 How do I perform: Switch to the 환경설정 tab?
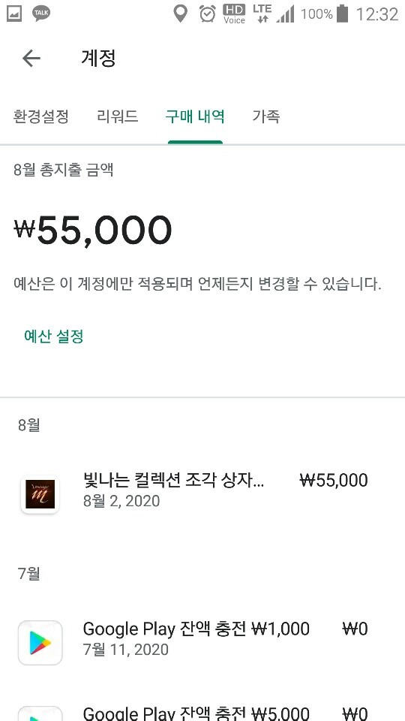click(40, 116)
